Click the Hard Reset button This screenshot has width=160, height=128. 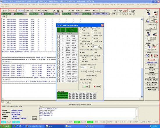(13, 11)
